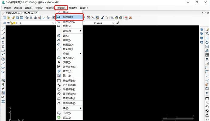The height and width of the screenshot is (121, 210).
Task: Click the Layer manager icon
Action: click(x=5, y=23)
